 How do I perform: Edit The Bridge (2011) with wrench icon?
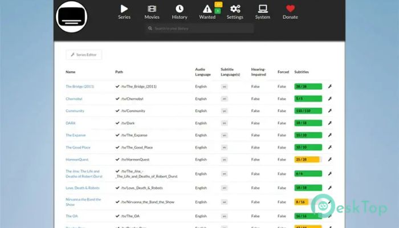(330, 87)
